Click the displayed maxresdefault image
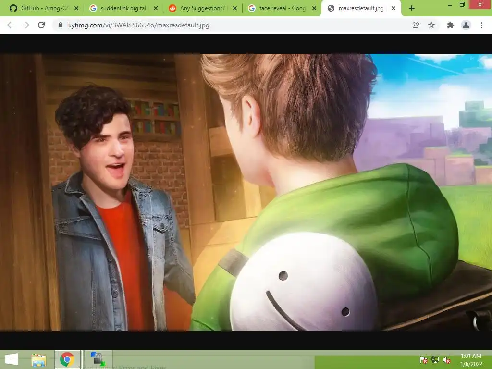 [x=246, y=192]
